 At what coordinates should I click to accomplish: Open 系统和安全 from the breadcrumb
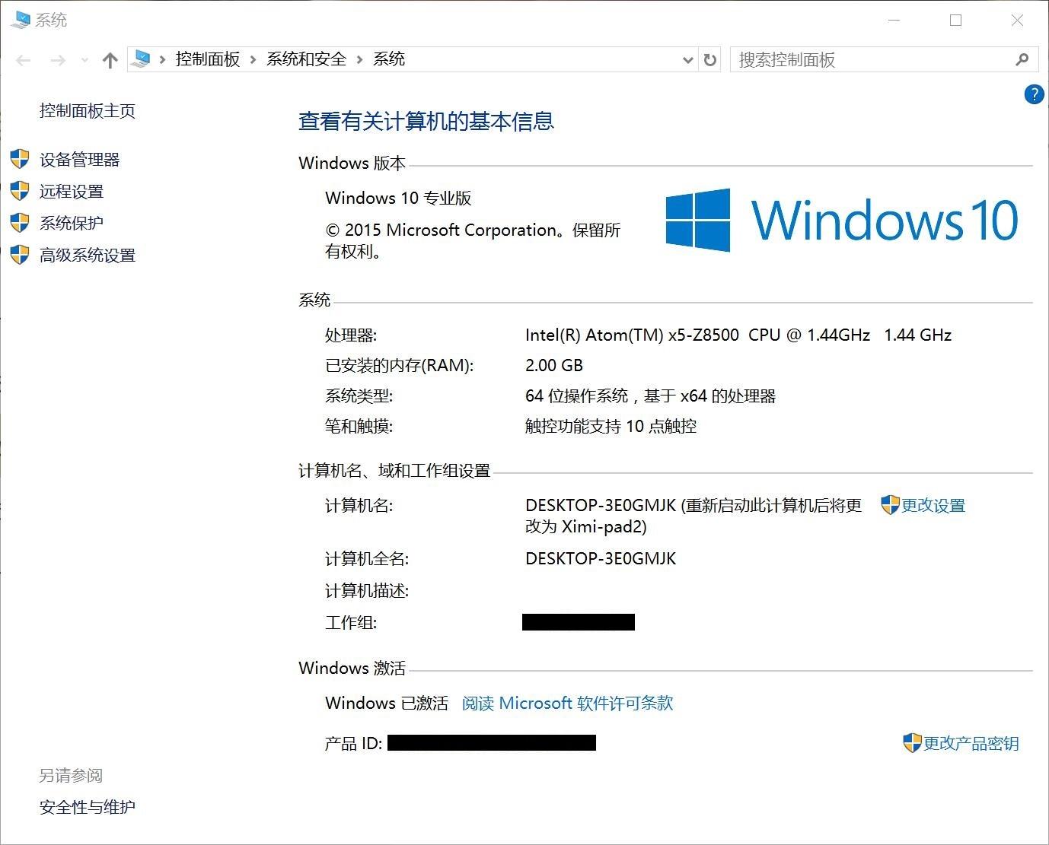click(305, 59)
